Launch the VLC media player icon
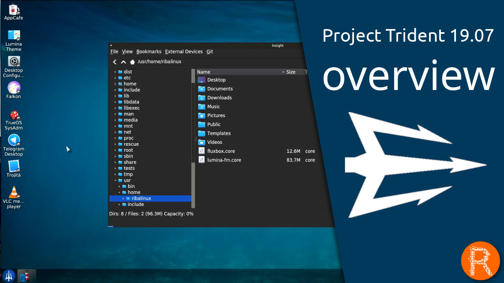Viewport: 504px width, 283px height. coord(14,198)
